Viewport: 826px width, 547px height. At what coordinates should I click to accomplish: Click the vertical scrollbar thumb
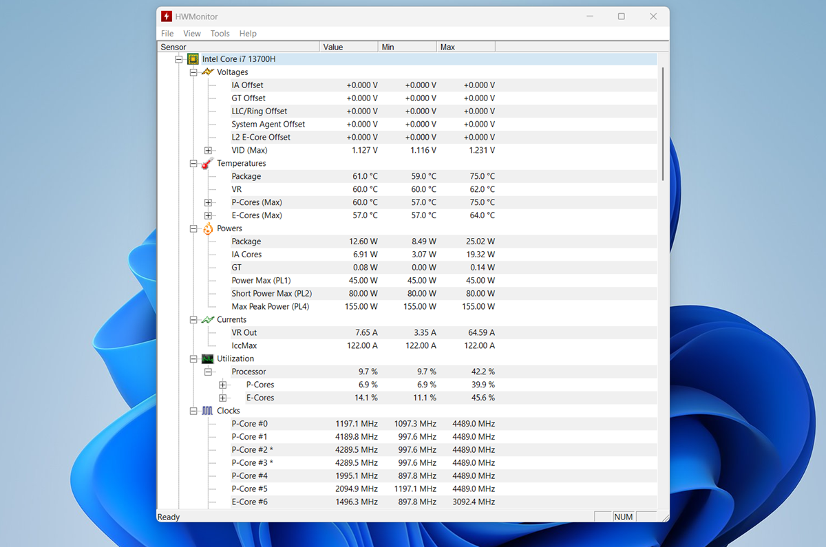coord(664,124)
